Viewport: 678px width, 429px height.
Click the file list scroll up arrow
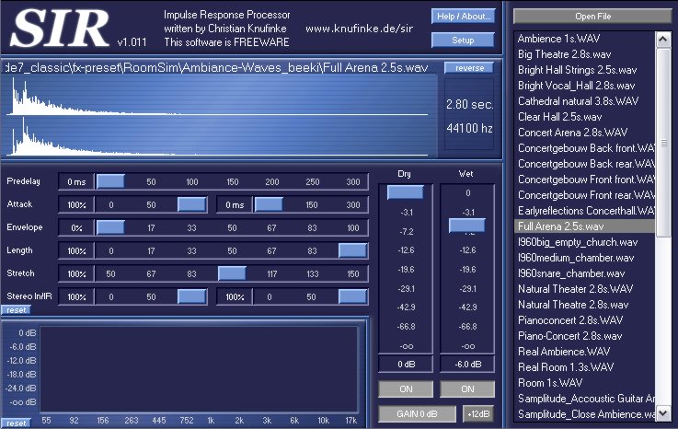663,40
